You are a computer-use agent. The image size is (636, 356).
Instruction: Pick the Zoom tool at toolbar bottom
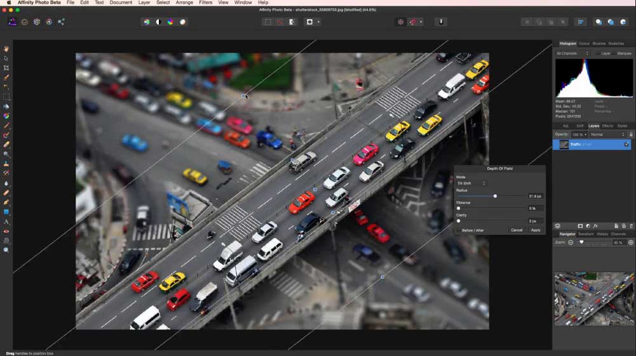click(6, 250)
